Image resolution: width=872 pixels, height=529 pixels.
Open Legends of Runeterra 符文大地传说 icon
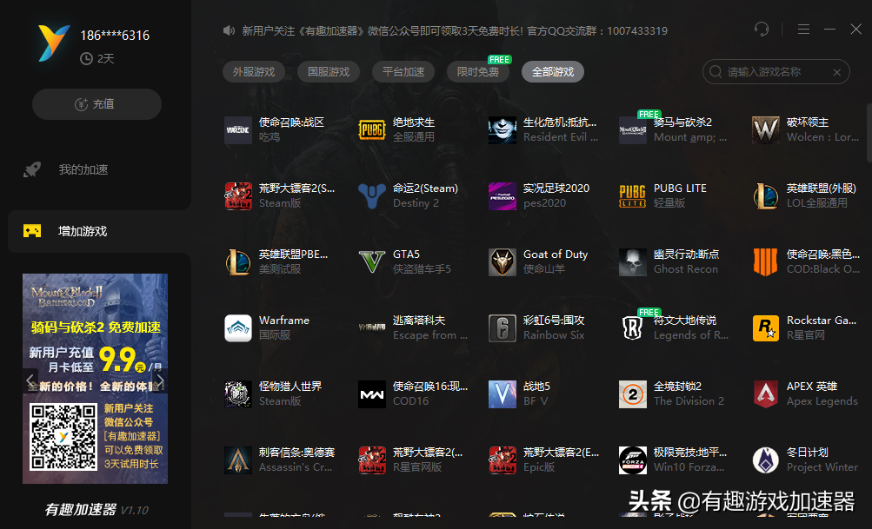633,327
